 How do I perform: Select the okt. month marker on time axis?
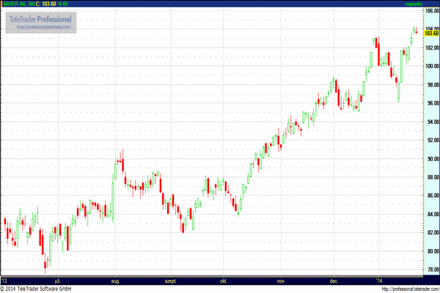pos(224,281)
